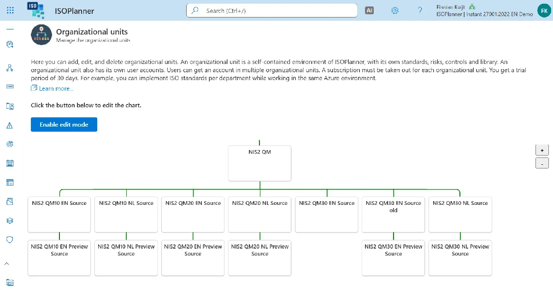Click Enable edit mode button

(64, 124)
